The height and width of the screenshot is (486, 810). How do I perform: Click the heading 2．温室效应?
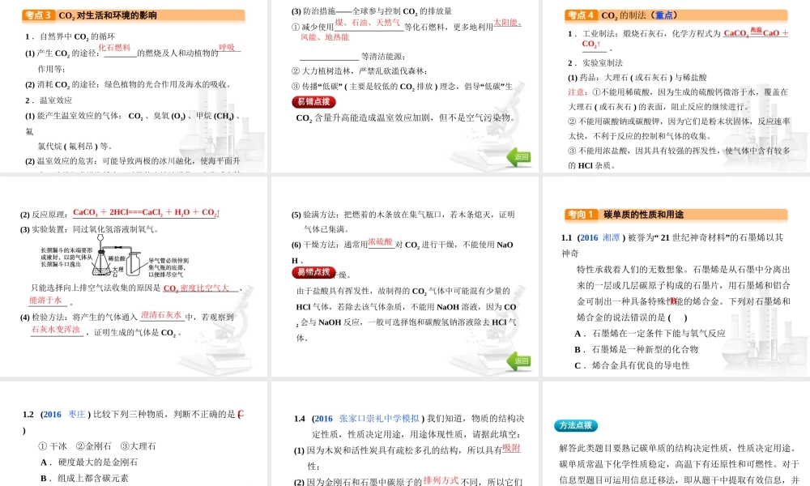tap(49, 100)
